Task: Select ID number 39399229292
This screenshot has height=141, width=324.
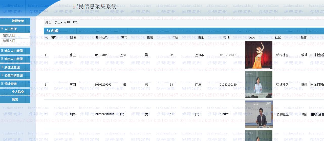Action: click(103, 85)
